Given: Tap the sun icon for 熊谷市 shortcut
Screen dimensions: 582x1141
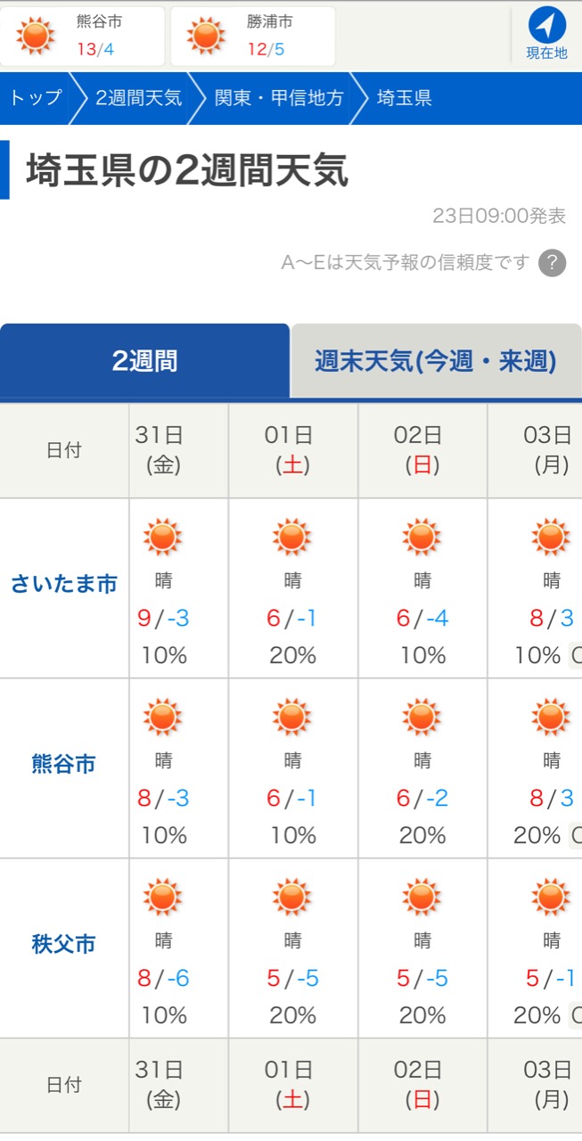Looking at the screenshot, I should [x=36, y=36].
